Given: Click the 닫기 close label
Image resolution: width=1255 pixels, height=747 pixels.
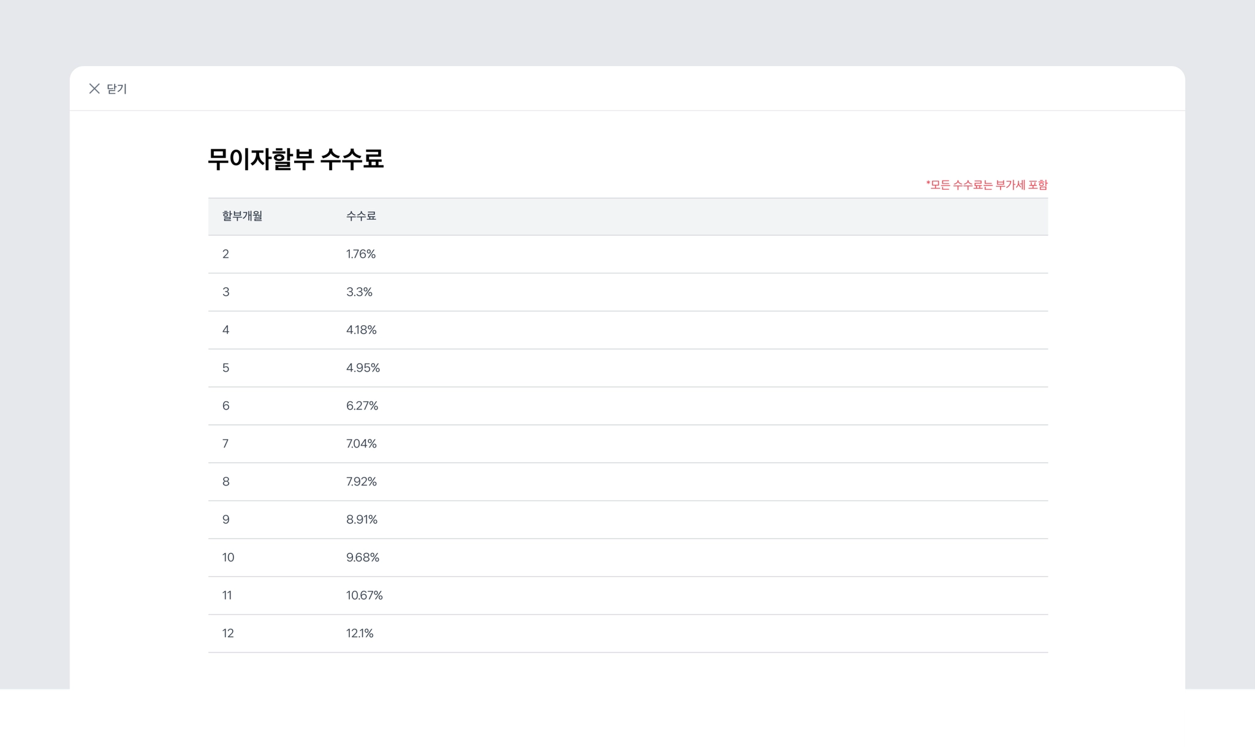Looking at the screenshot, I should point(116,89).
